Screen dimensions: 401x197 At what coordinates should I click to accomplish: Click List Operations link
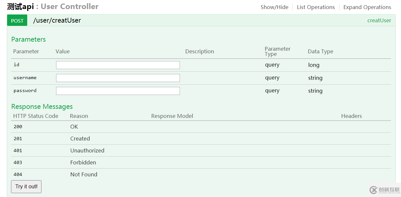pyautogui.click(x=316, y=7)
